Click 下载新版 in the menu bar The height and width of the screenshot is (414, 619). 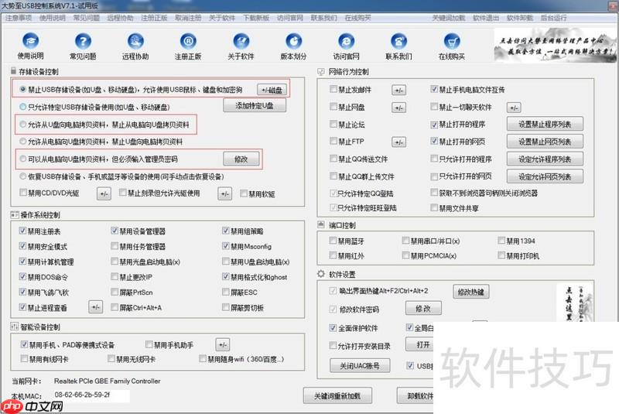(256, 18)
